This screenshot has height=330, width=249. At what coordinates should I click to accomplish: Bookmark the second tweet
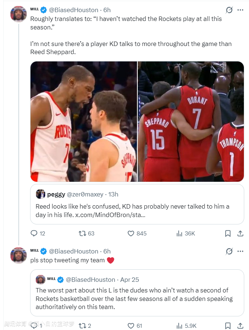click(x=228, y=326)
